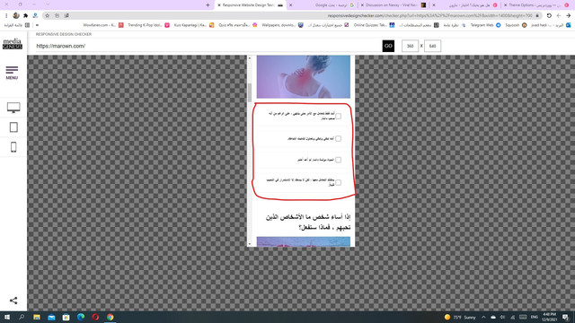The height and width of the screenshot is (323, 575).
Task: Switch to the Theme Options tab
Action: pos(535,5)
